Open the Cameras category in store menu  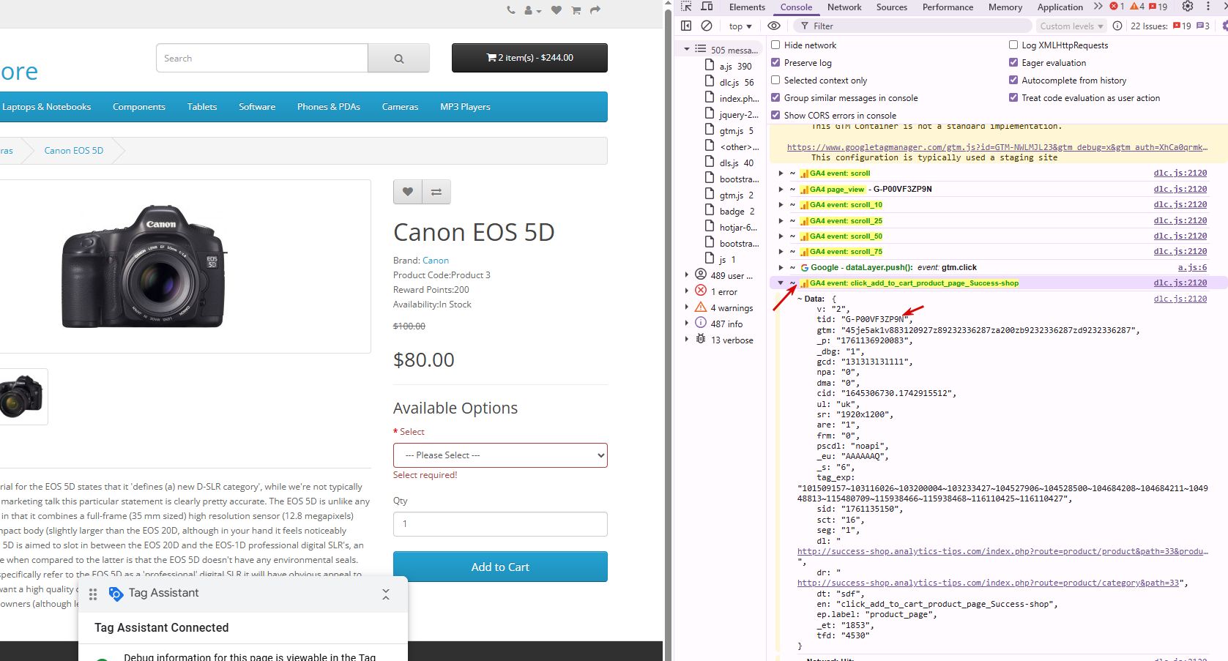pos(400,107)
